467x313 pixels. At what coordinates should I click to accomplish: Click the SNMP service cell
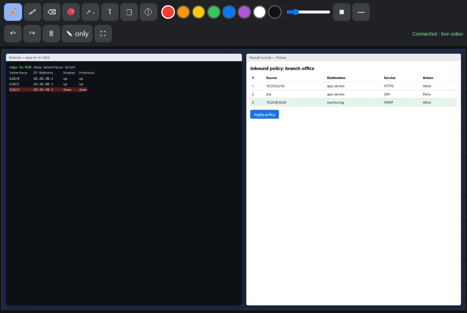point(388,102)
